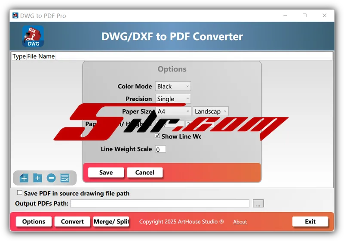Click the Output PDFs Path field
This screenshot has width=344, height=241.
[160, 204]
